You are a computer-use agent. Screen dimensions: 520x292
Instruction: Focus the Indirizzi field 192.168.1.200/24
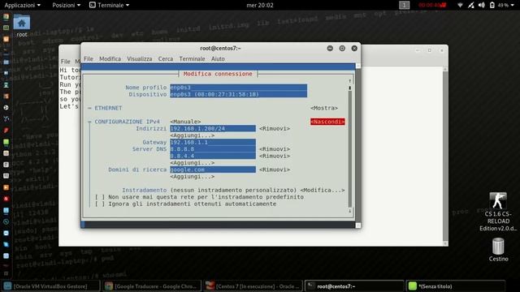point(213,128)
